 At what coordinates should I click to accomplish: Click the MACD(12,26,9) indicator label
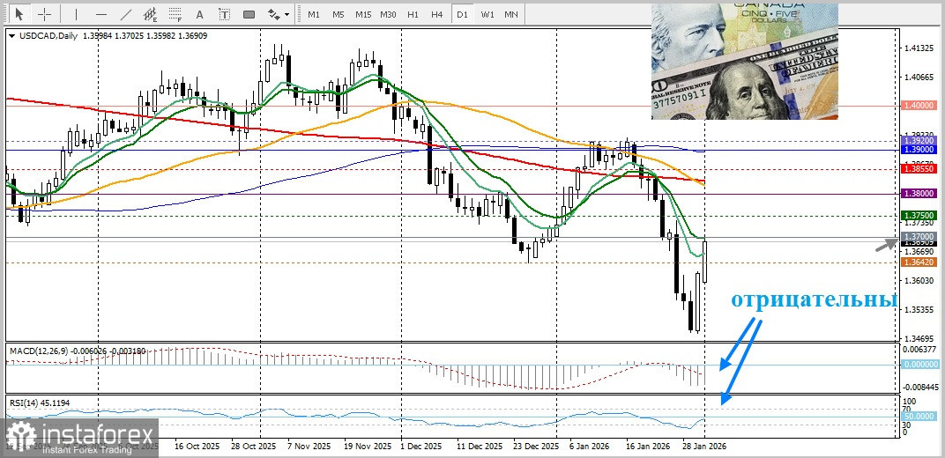tap(35, 351)
